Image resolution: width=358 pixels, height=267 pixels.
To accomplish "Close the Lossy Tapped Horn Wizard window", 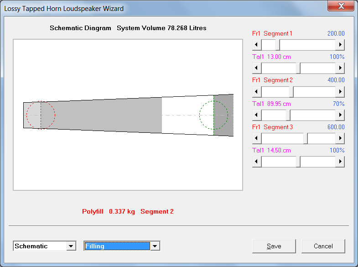I will (x=341, y=6).
